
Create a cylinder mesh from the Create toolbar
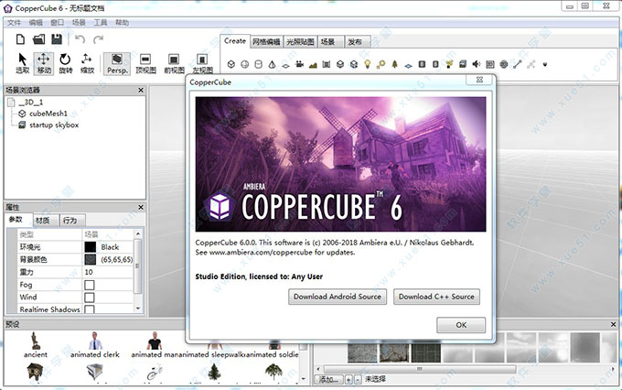pos(258,64)
